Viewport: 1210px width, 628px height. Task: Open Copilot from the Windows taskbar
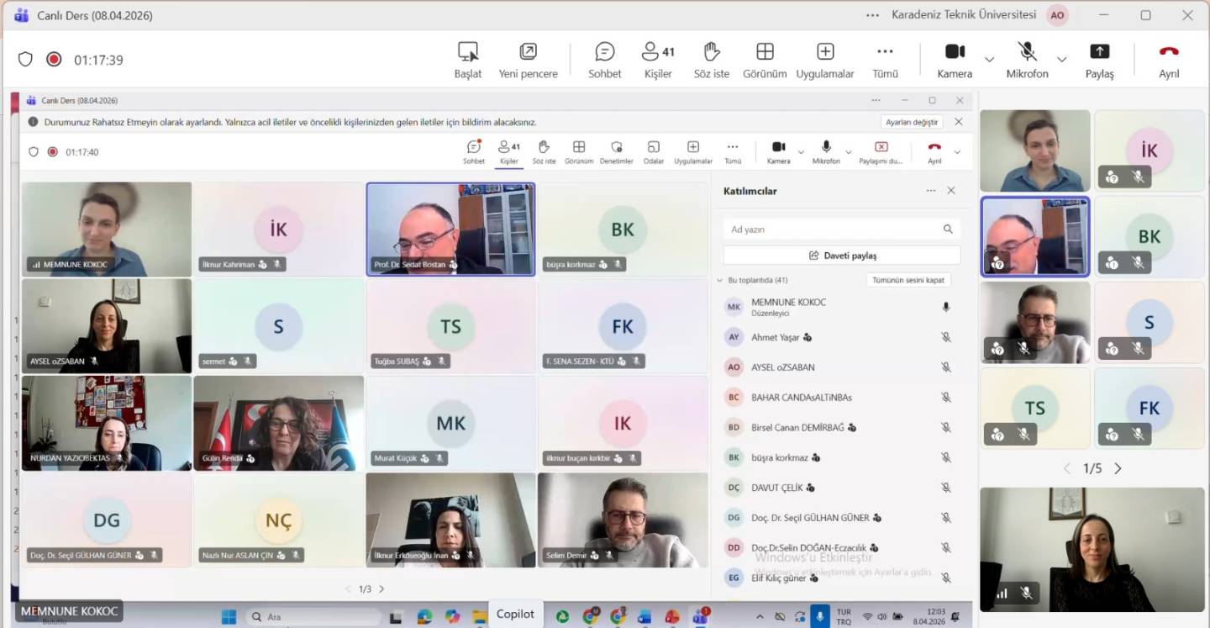(x=515, y=615)
